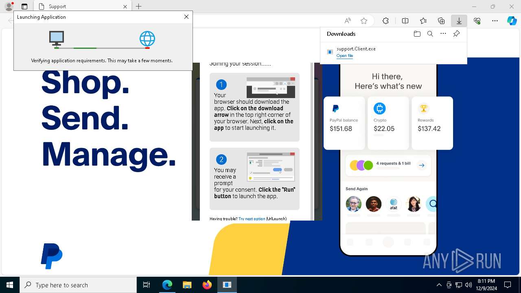Click the step 1 download illustration
The image size is (521, 293).
coord(271,87)
